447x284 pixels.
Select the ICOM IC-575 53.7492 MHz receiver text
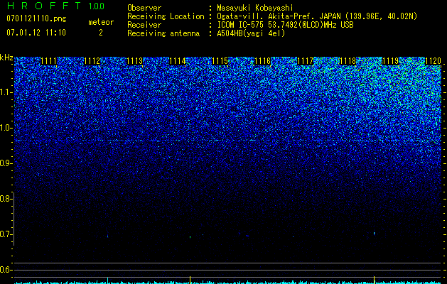(285, 25)
